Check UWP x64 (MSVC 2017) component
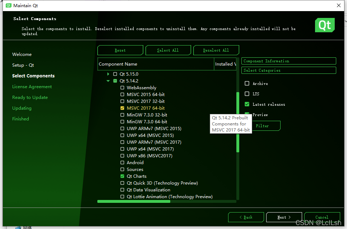 tap(122, 149)
